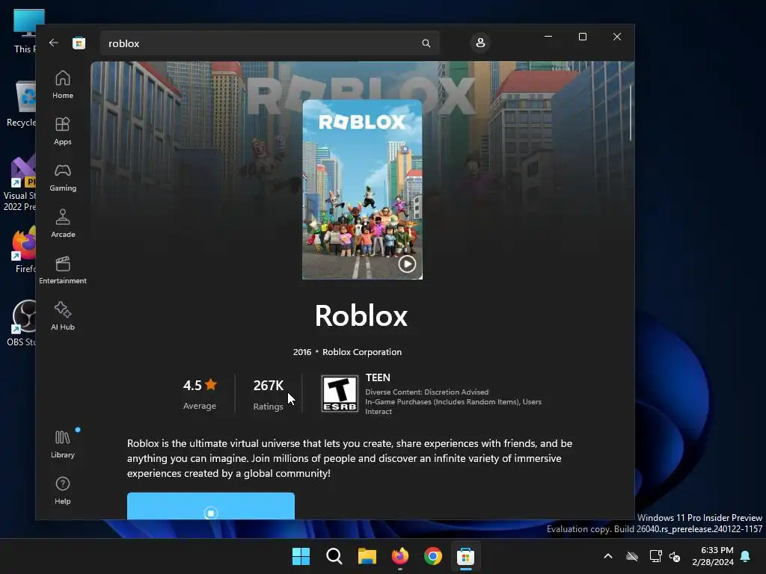Open the user account profile icon
The image size is (766, 574).
(x=480, y=43)
